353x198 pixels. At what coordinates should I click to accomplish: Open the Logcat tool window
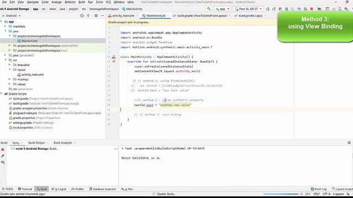coord(59,189)
